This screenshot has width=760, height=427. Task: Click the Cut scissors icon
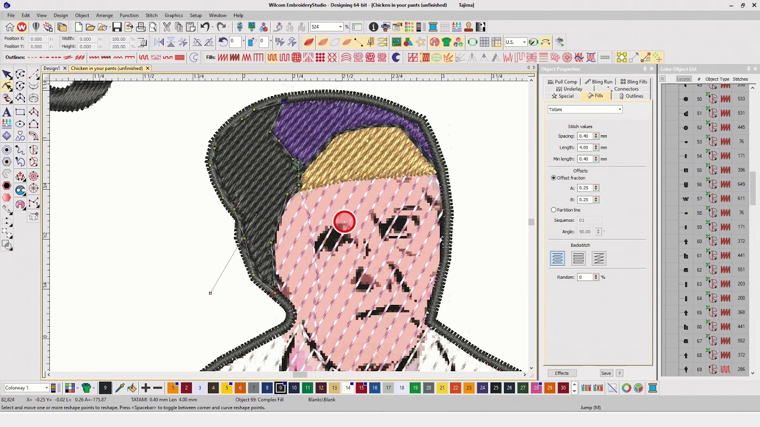(167, 27)
